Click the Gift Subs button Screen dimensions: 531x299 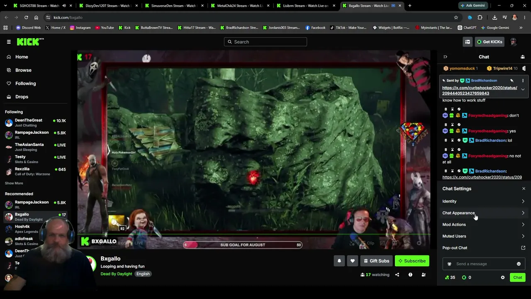click(x=376, y=261)
